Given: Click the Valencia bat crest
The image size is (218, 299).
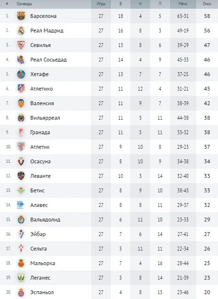Looking at the screenshot, I should 21,103.
